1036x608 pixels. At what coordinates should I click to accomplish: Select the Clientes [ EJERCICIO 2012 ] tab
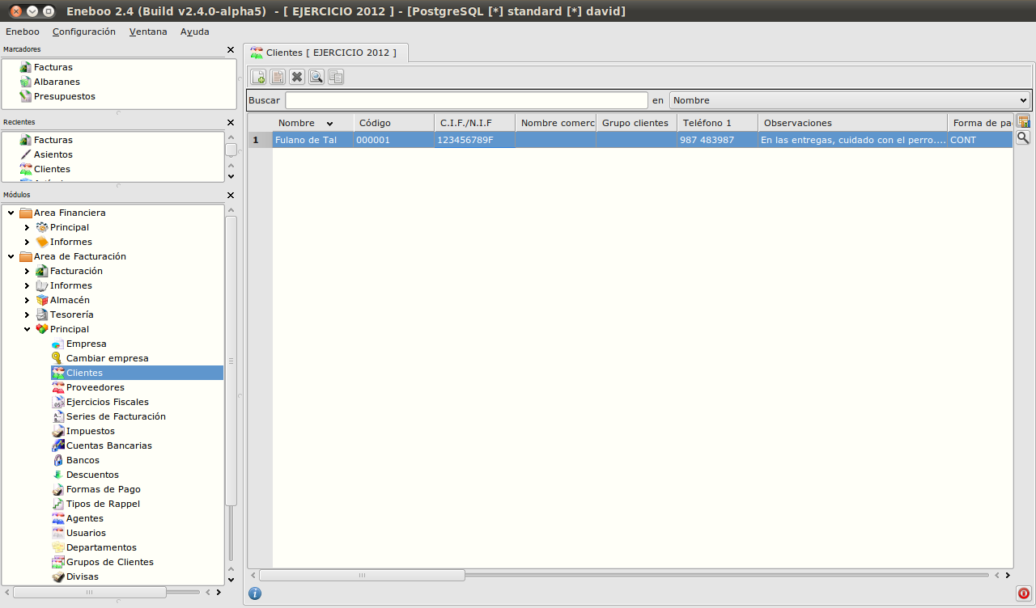coord(326,53)
